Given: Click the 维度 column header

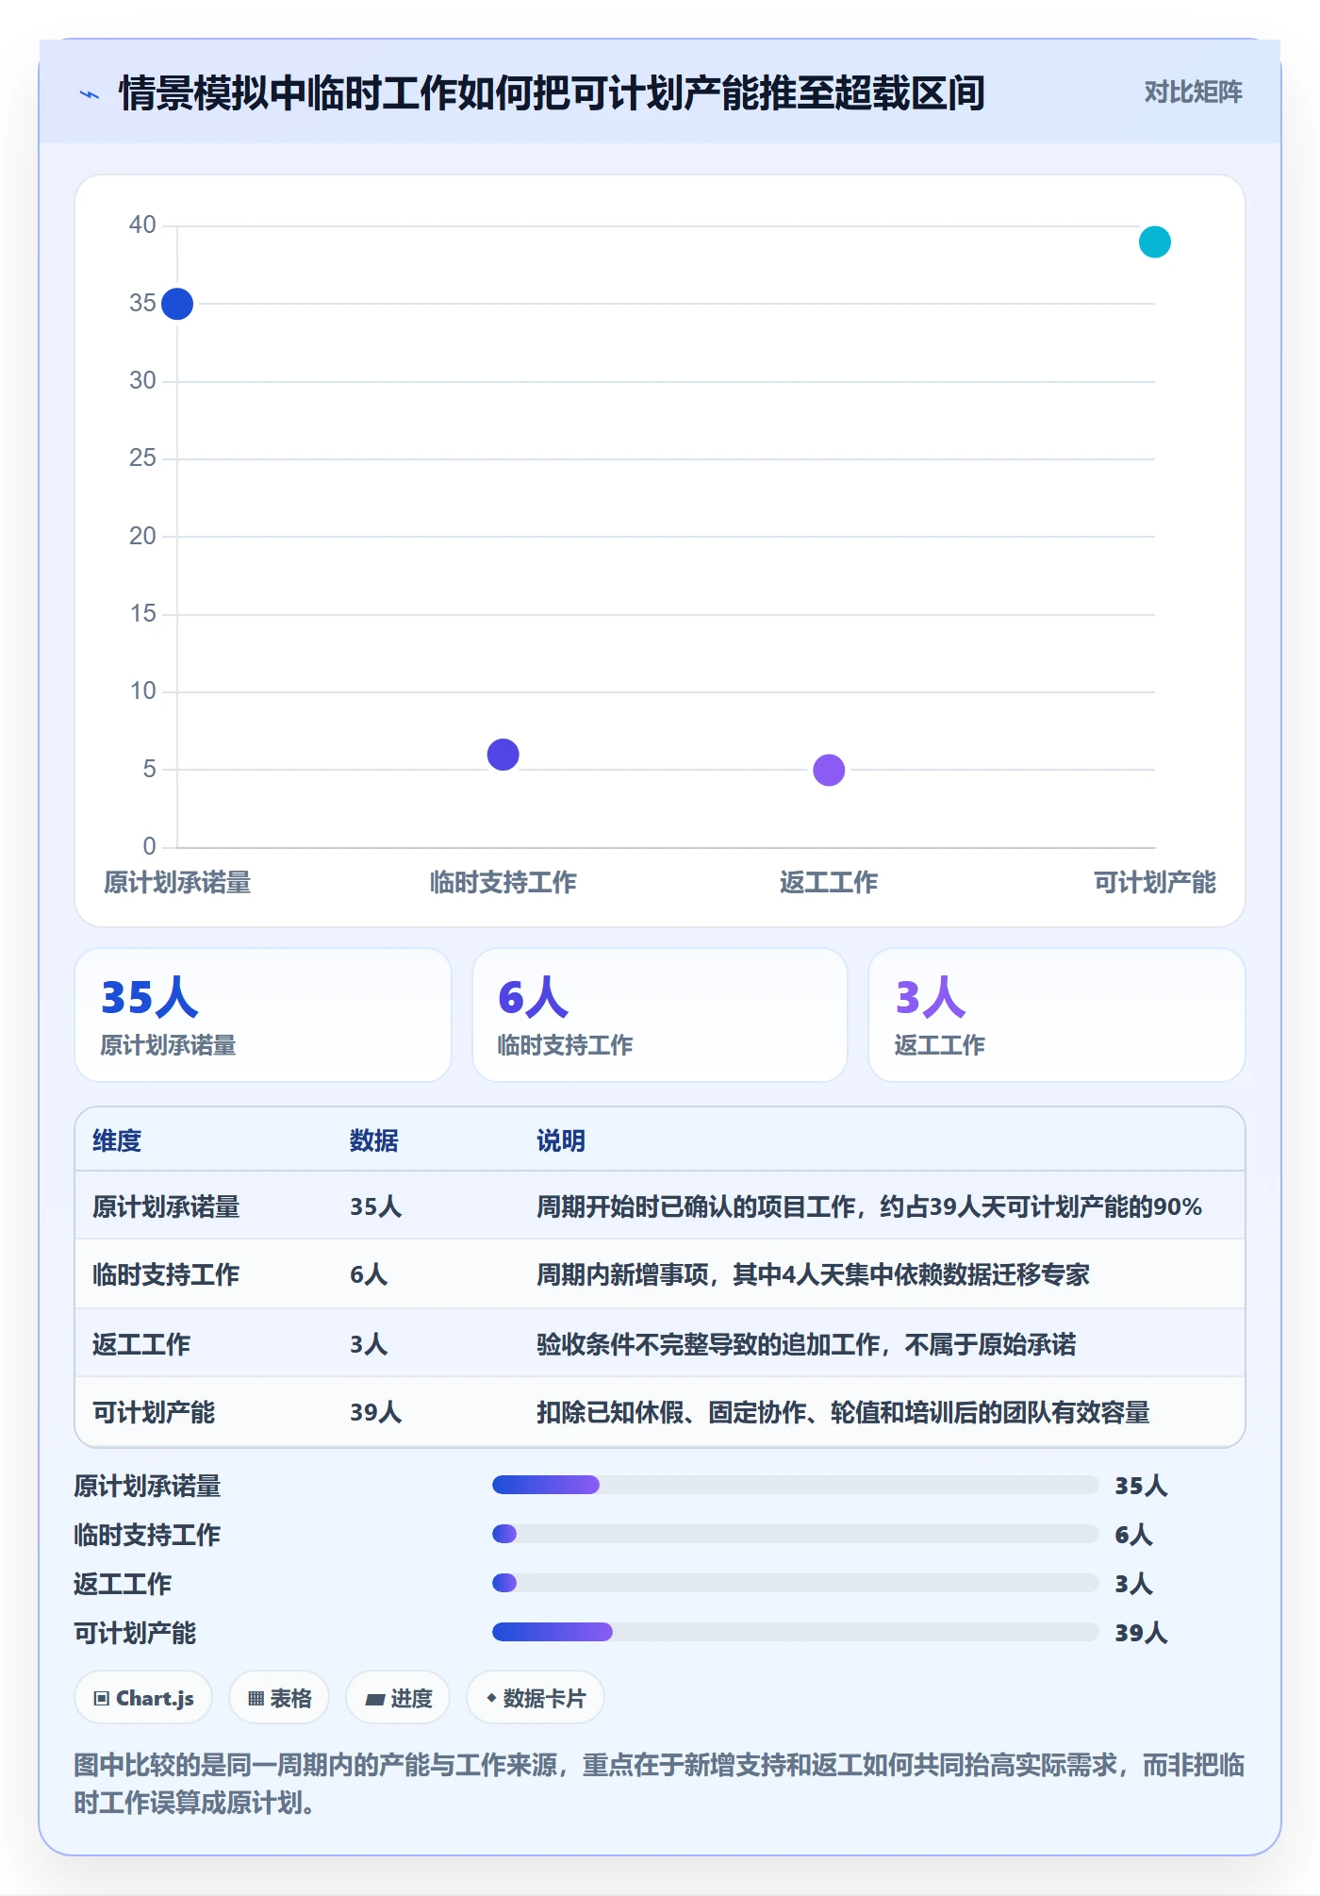Looking at the screenshot, I should tap(117, 1140).
